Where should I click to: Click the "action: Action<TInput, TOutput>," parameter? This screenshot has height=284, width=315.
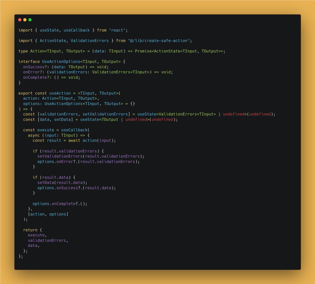tap(61, 99)
